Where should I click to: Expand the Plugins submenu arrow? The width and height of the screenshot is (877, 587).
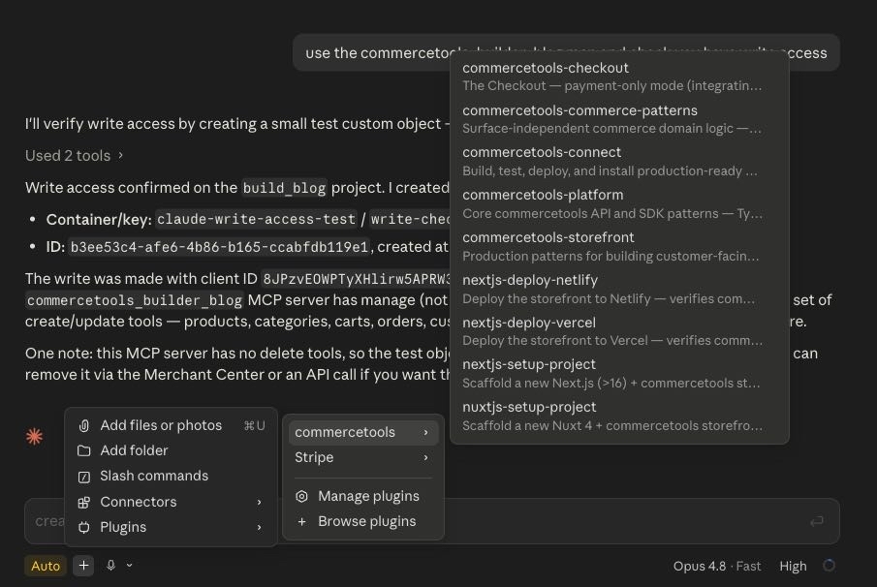pyautogui.click(x=259, y=527)
